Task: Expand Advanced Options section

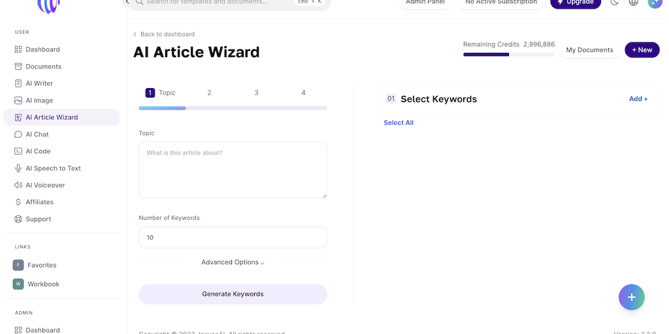Action: click(233, 262)
